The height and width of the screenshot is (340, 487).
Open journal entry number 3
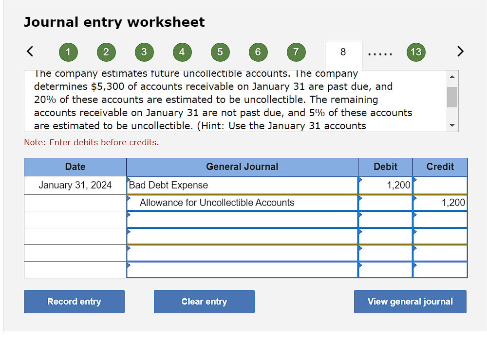tap(144, 52)
